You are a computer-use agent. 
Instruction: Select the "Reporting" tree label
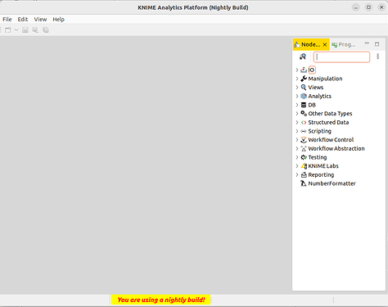click(x=321, y=175)
